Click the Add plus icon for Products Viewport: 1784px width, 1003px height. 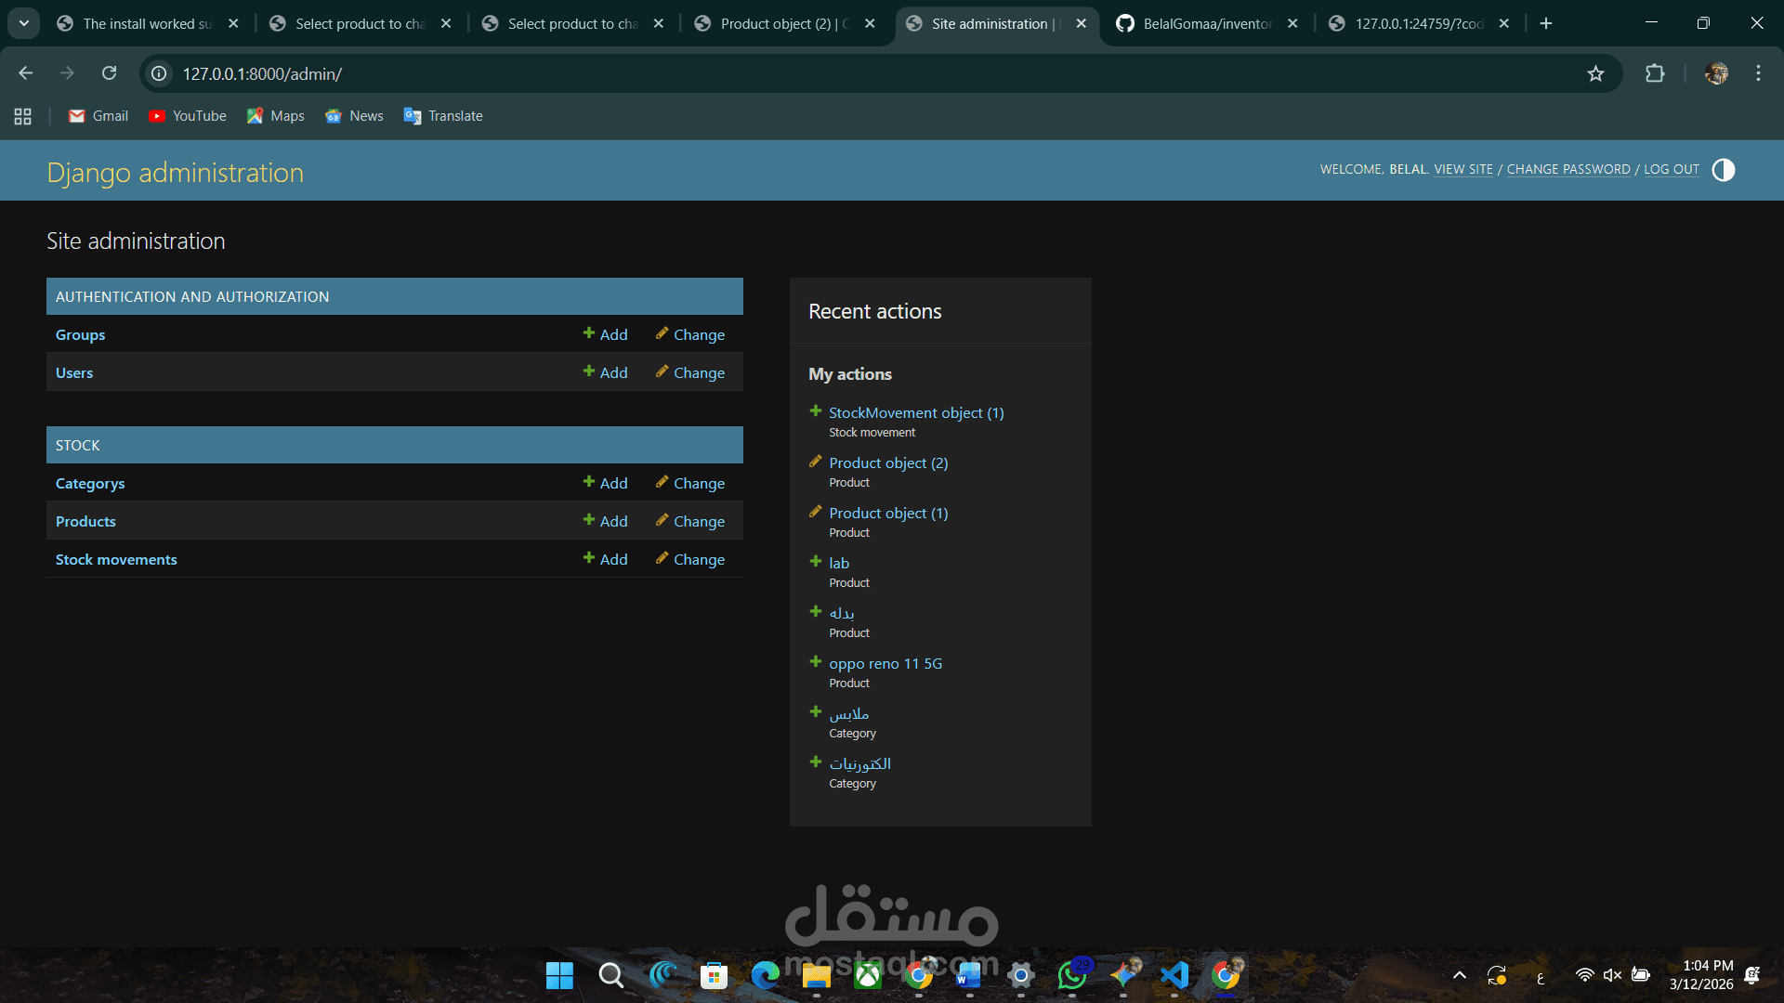click(x=589, y=520)
